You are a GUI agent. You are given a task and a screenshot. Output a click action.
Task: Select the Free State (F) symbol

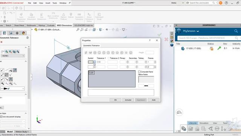tap(113, 53)
